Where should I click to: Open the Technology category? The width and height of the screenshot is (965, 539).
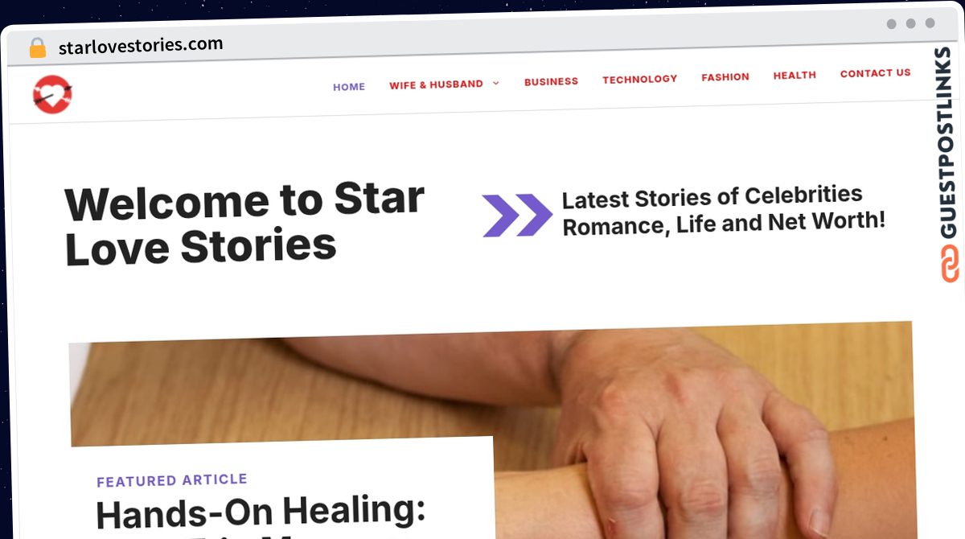pyautogui.click(x=640, y=79)
